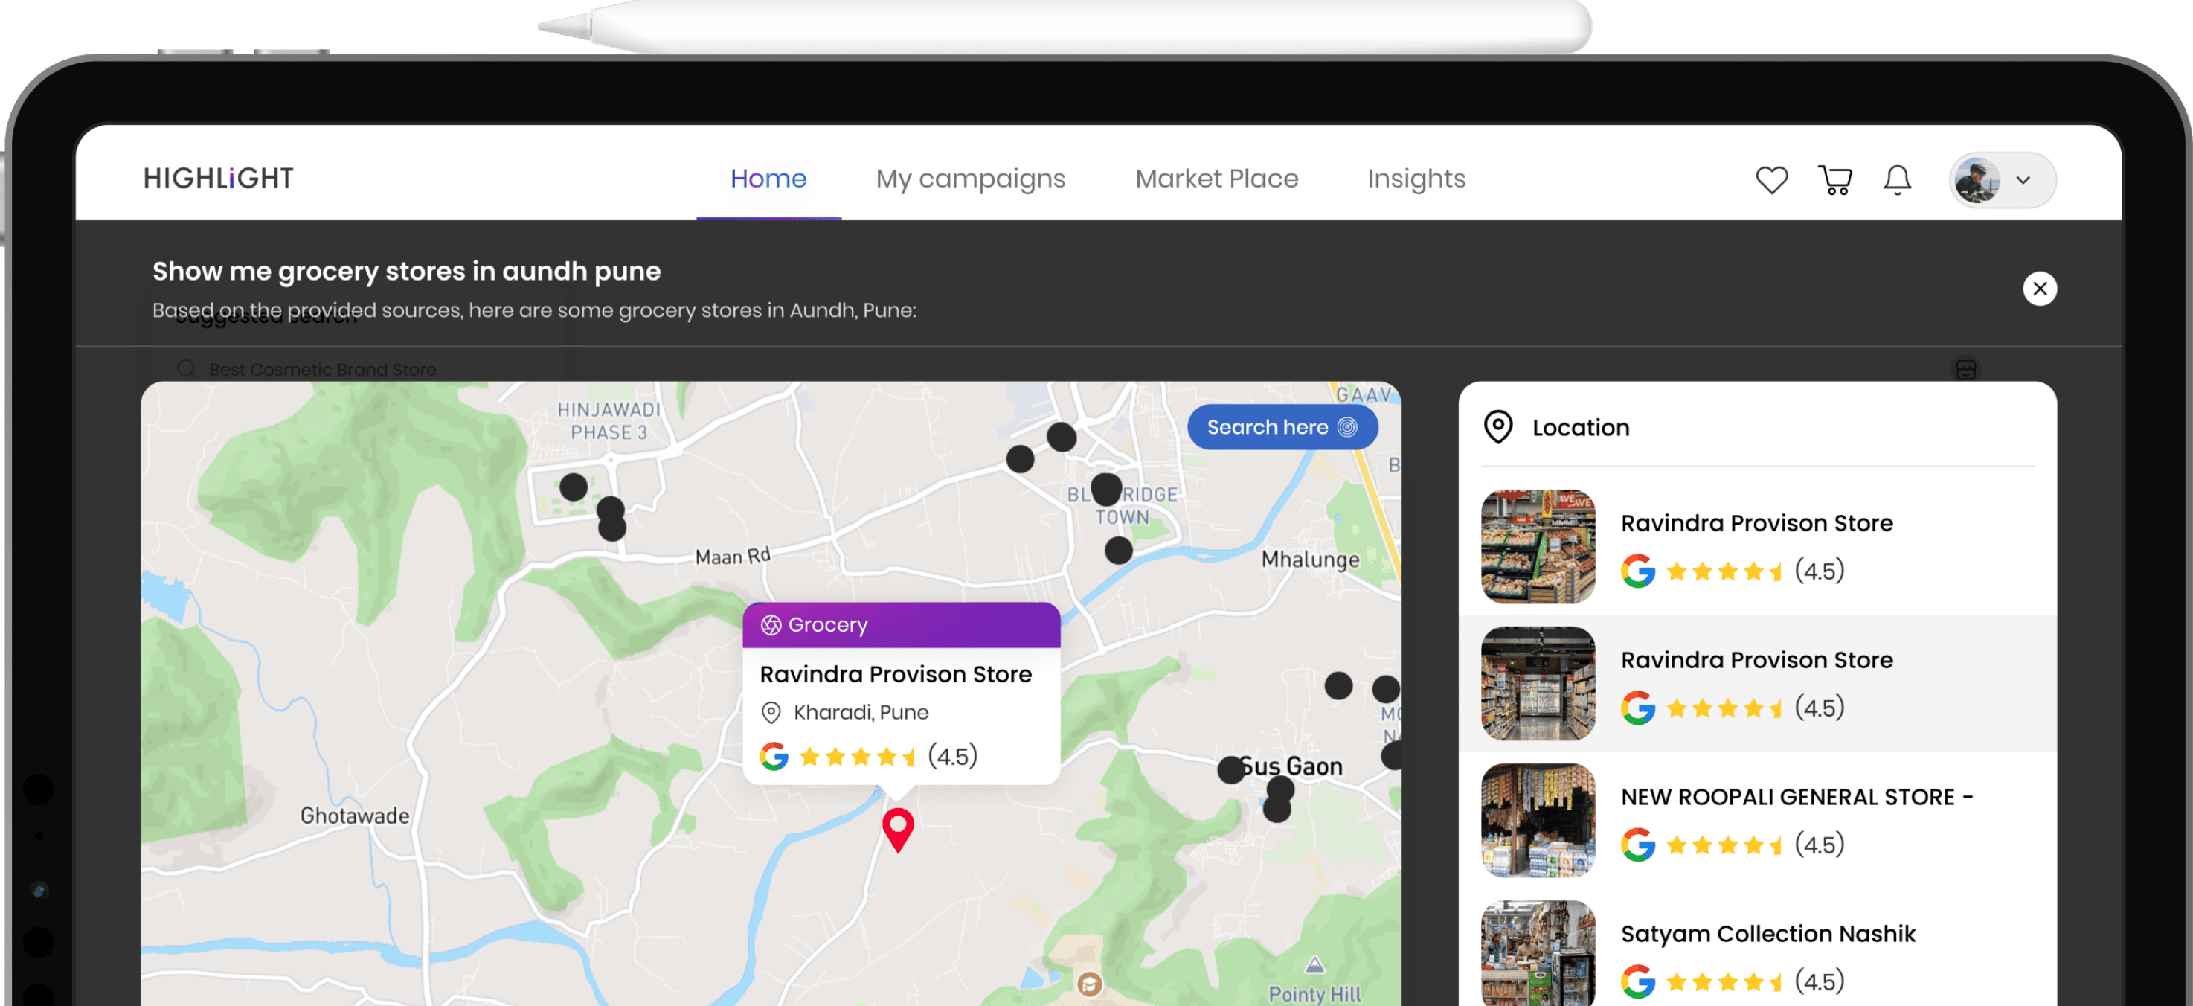
Task: Open thumbnail of second Ravindra Provison Store
Action: tap(1538, 683)
